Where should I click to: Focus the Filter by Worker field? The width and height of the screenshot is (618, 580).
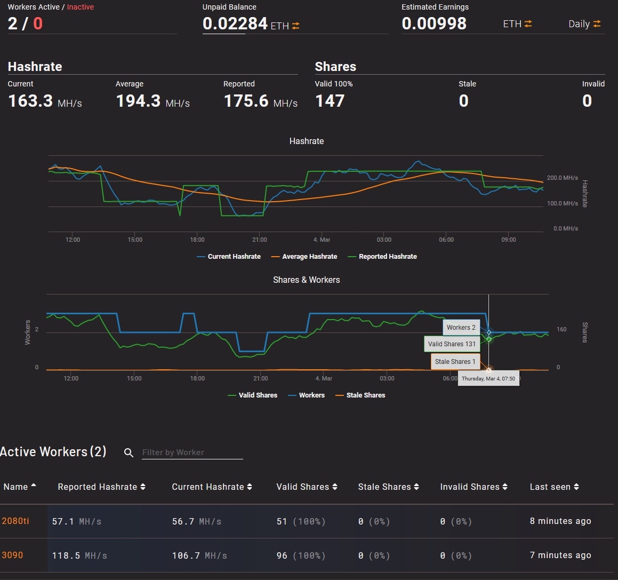[192, 452]
